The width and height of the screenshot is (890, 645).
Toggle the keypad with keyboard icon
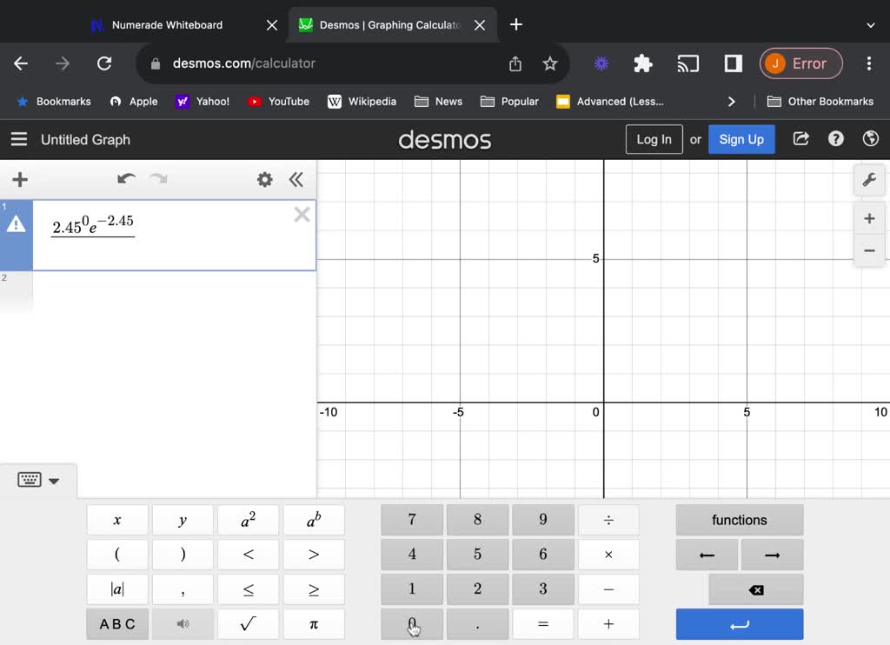click(x=37, y=481)
